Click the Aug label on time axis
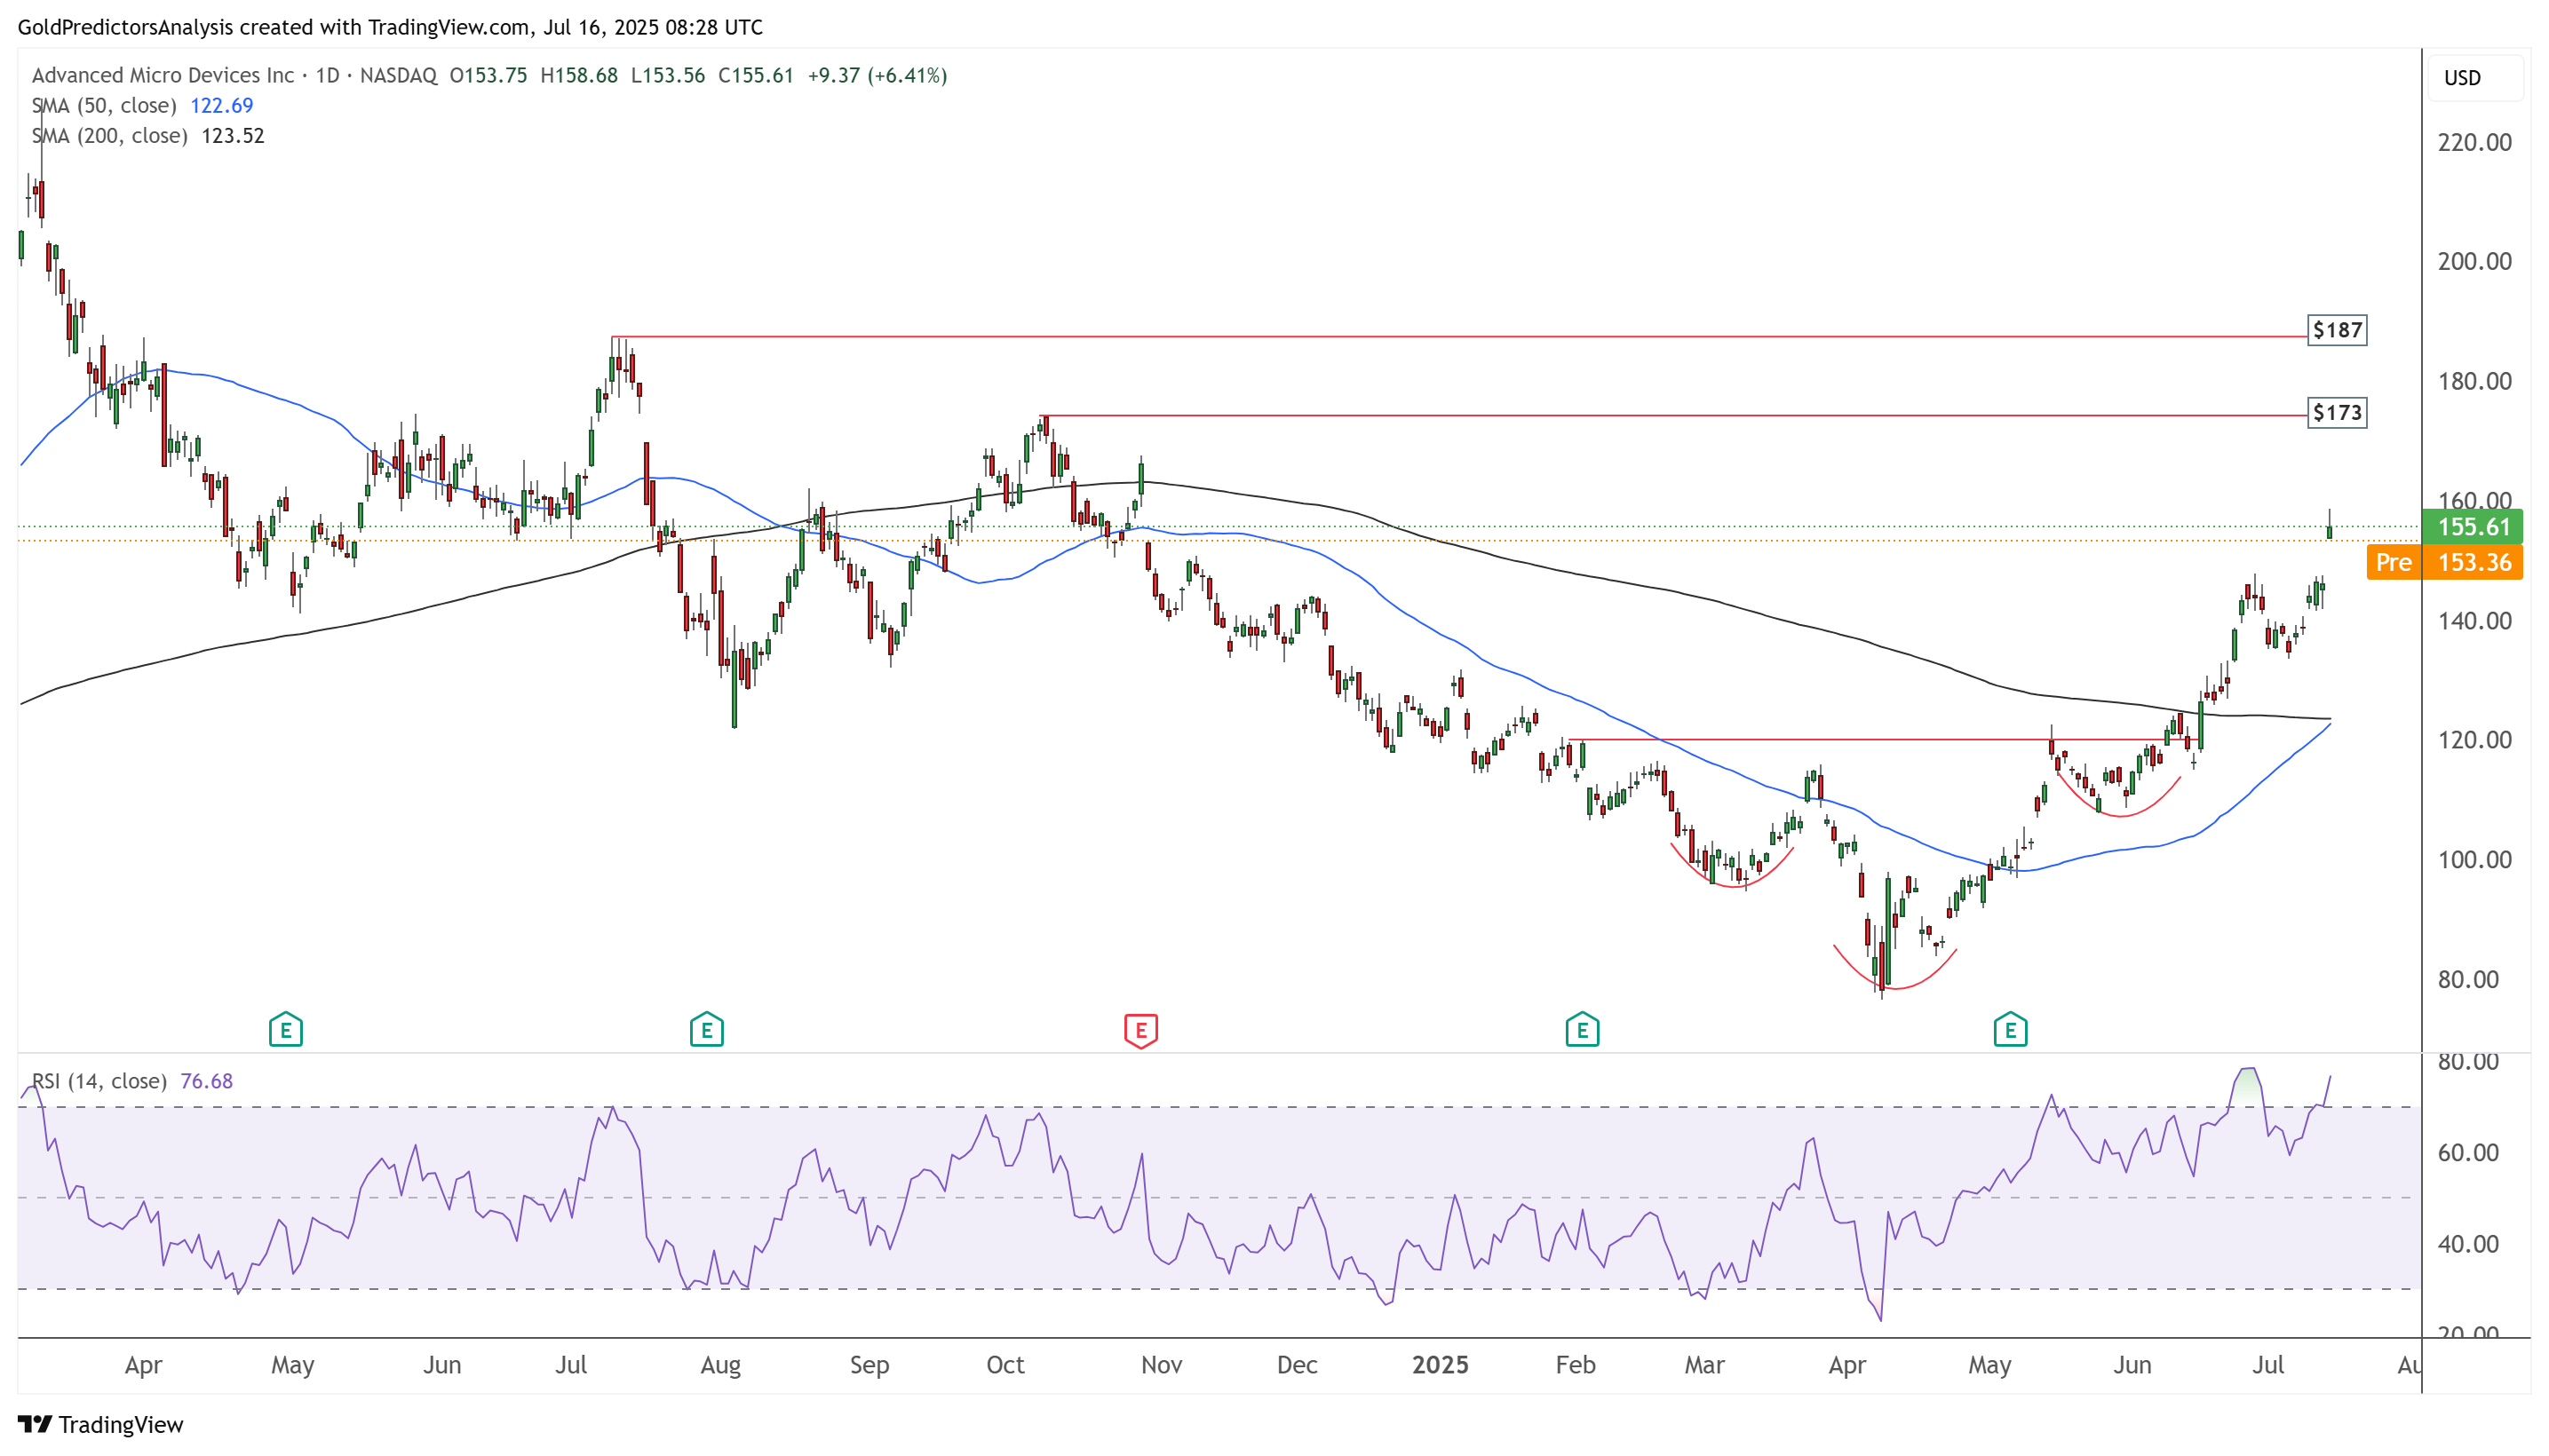The width and height of the screenshot is (2549, 1456). [x=720, y=1365]
